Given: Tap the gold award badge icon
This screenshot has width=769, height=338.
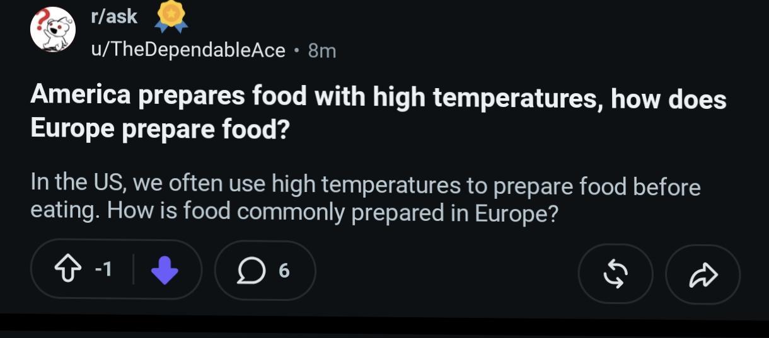Looking at the screenshot, I should coord(171,18).
